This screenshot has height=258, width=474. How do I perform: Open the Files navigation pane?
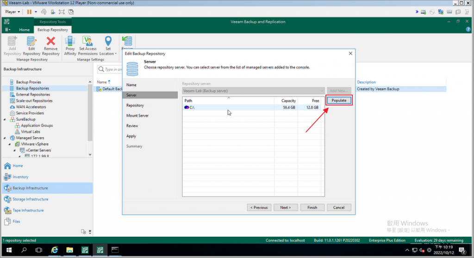click(x=48, y=221)
